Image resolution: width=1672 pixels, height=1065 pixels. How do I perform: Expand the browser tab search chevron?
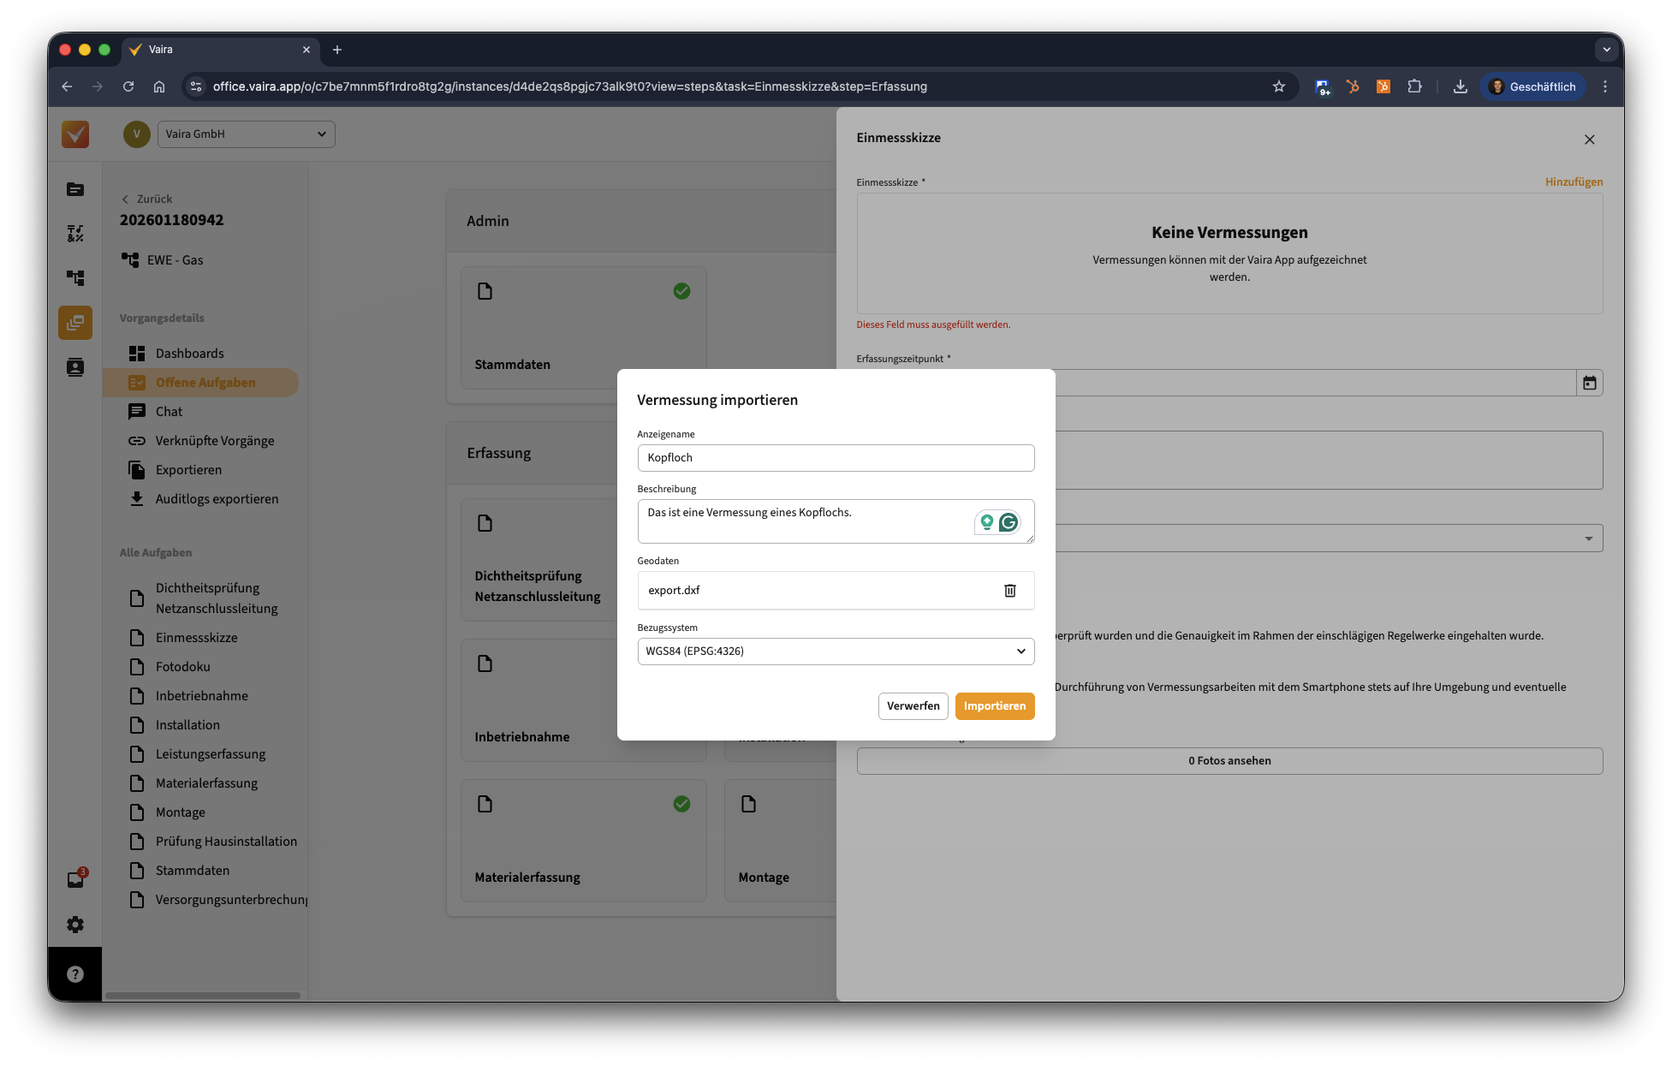point(1606,50)
